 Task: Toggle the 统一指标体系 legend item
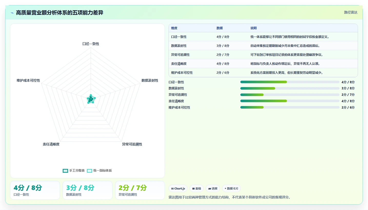100,171
